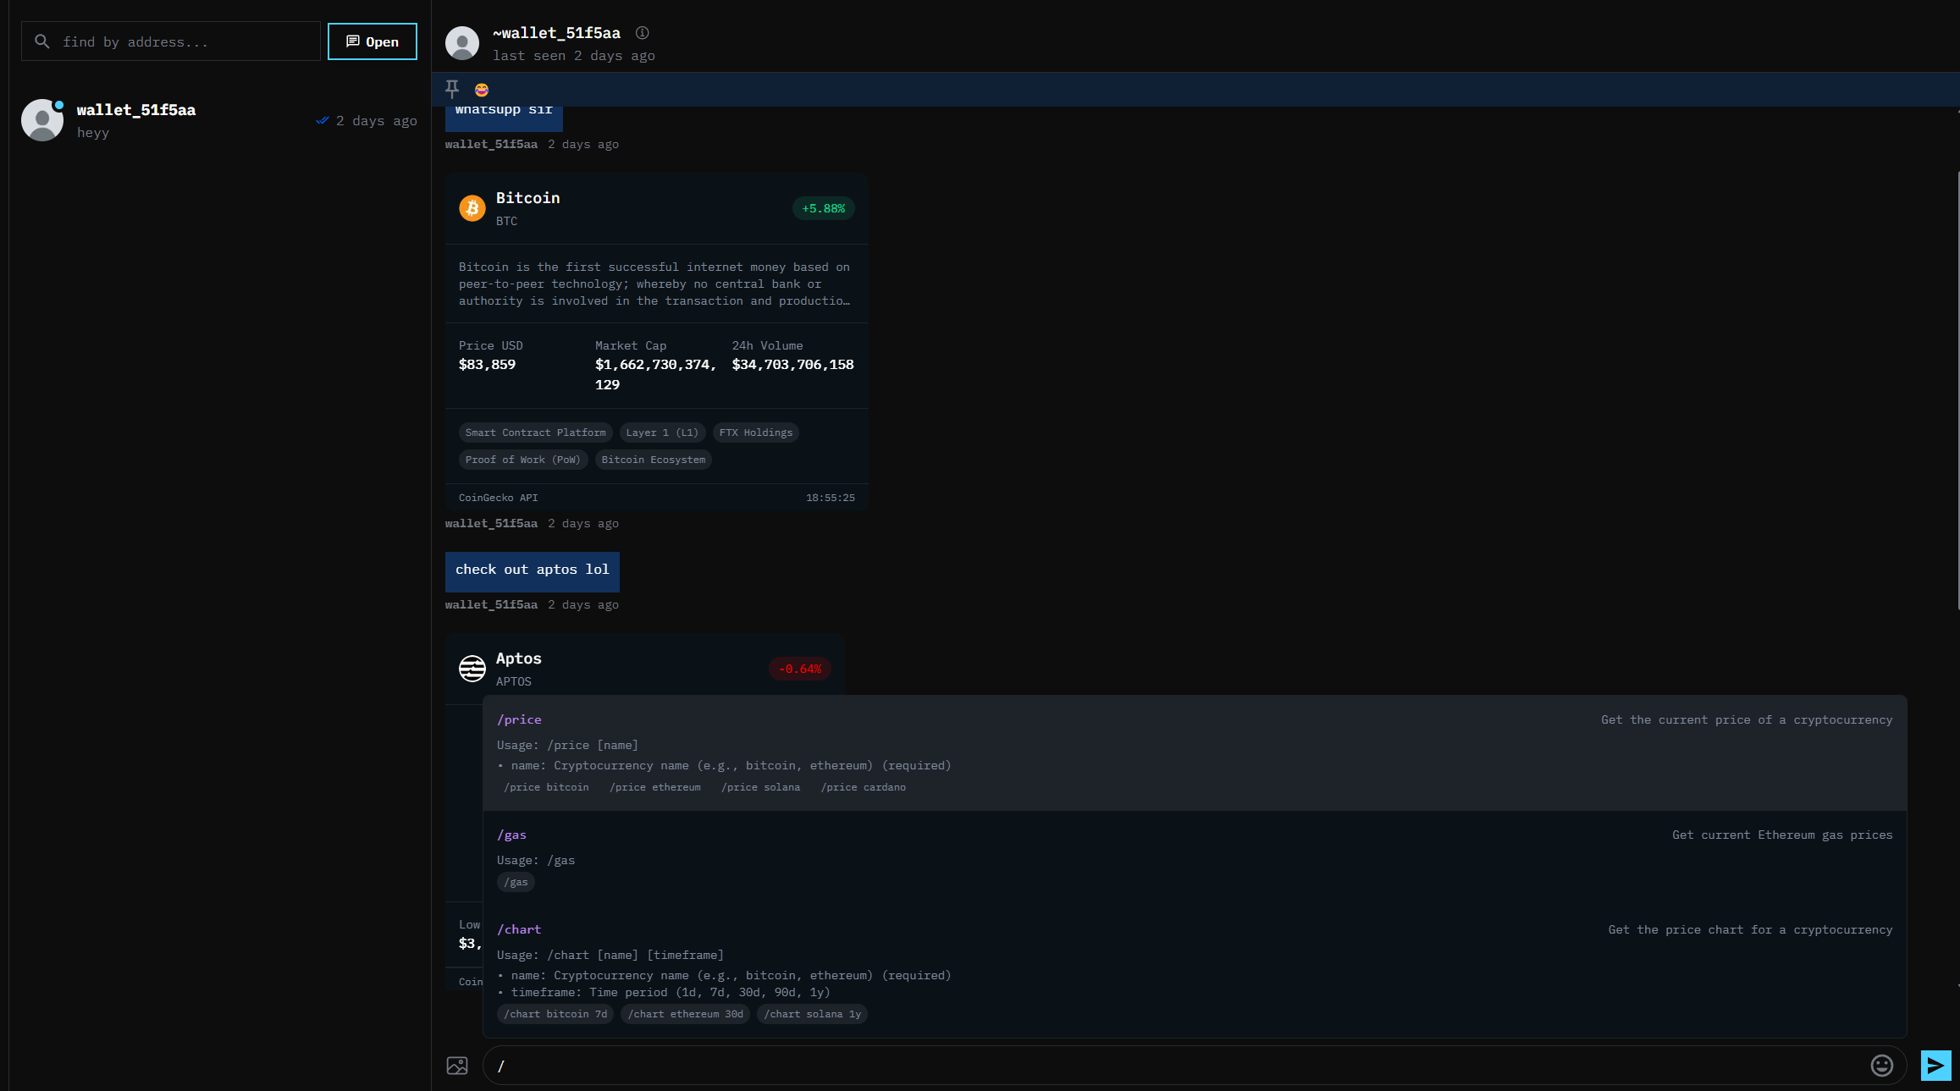This screenshot has height=1091, width=1960.
Task: Choose the /price solana example chip
Action: click(x=760, y=787)
